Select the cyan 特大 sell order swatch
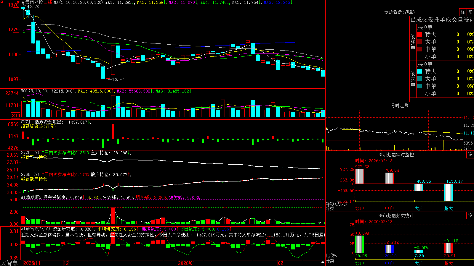This screenshot has height=266, width=474. pos(419,71)
